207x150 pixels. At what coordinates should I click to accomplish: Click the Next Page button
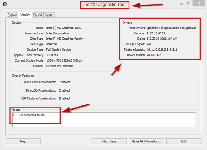click(x=109, y=141)
